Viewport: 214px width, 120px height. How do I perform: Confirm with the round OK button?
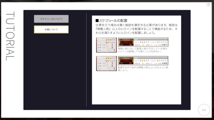pyautogui.click(x=204, y=110)
